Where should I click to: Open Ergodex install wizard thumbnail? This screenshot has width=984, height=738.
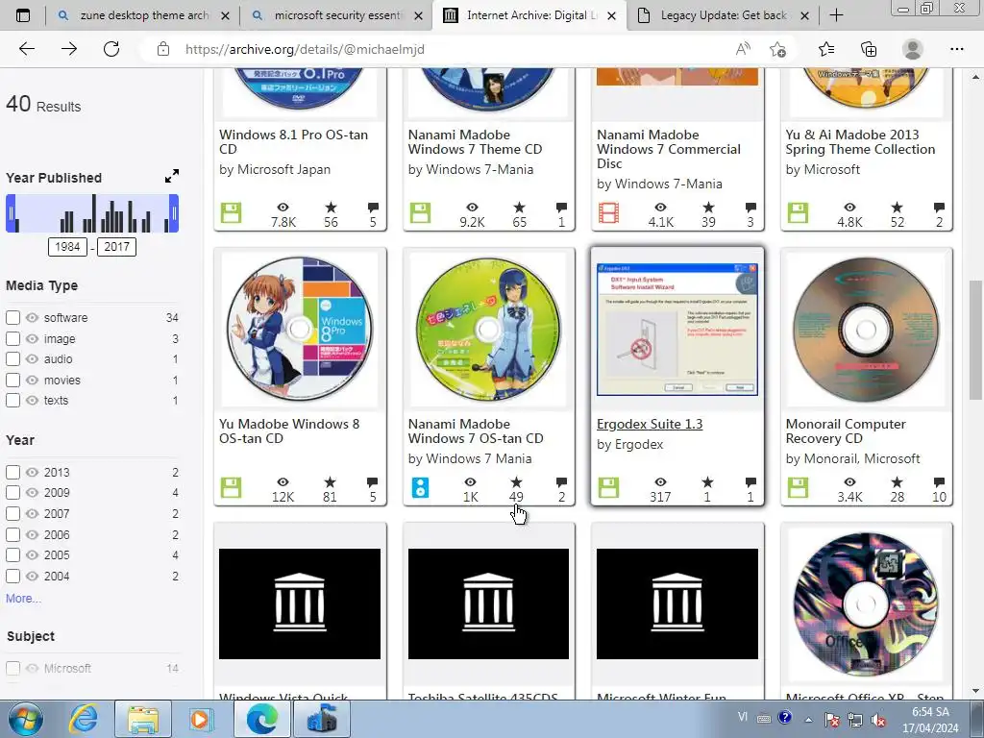pos(677,330)
